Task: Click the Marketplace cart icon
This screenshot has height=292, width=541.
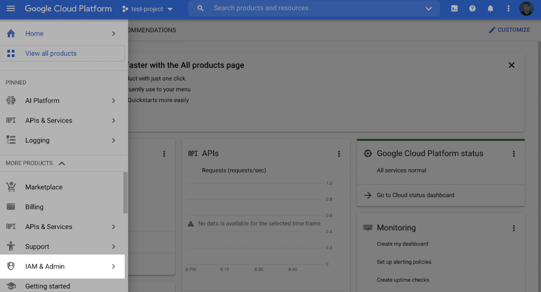Action: pos(11,187)
